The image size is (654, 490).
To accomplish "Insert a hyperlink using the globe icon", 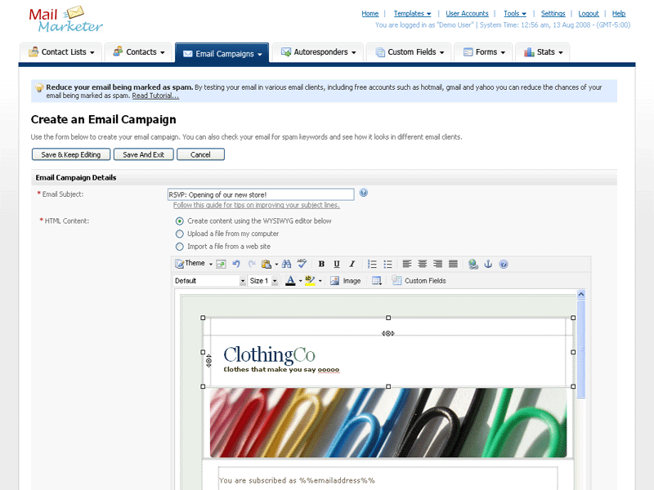I will (x=473, y=264).
